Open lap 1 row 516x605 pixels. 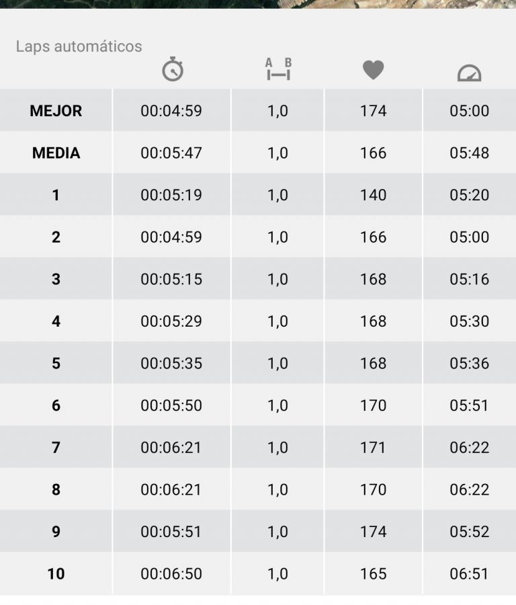pyautogui.click(x=258, y=194)
